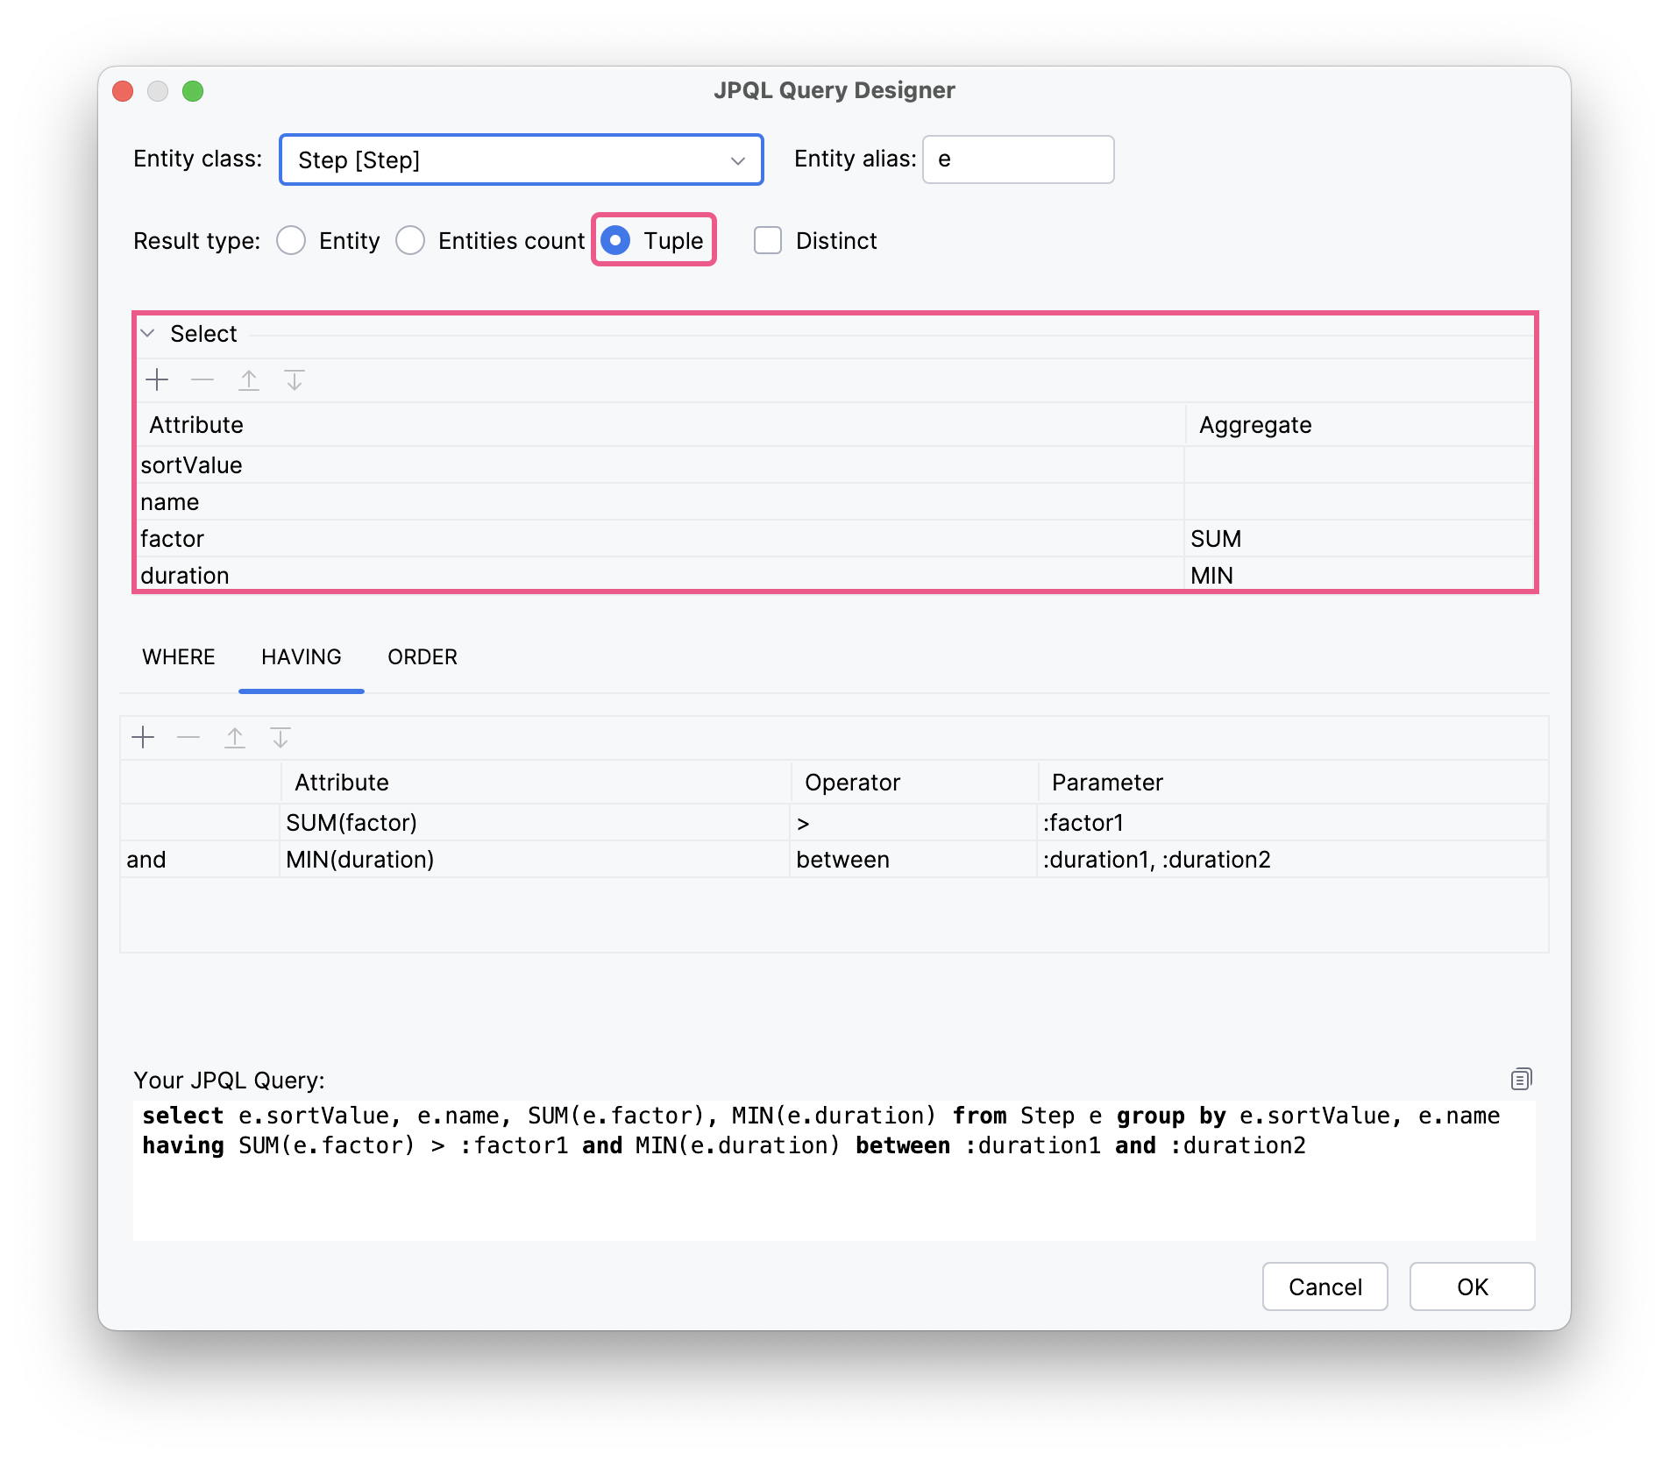This screenshot has height=1460, width=1669.
Task: Add a new attribute in the Select section
Action: [x=157, y=380]
